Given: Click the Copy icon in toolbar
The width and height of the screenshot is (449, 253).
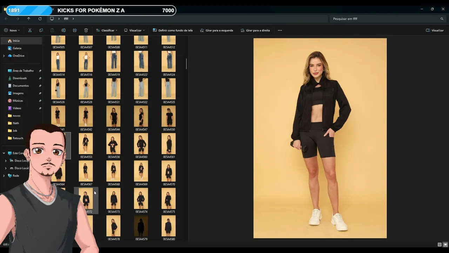Looking at the screenshot, I should 41,30.
